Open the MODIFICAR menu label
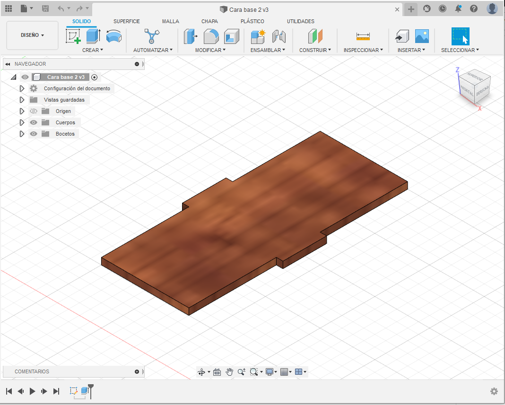505x405 pixels. [210, 50]
